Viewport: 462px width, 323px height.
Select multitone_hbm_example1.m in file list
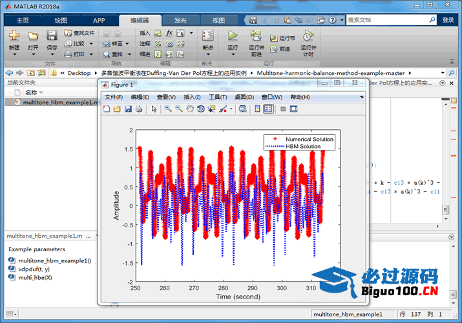[x=52, y=102]
